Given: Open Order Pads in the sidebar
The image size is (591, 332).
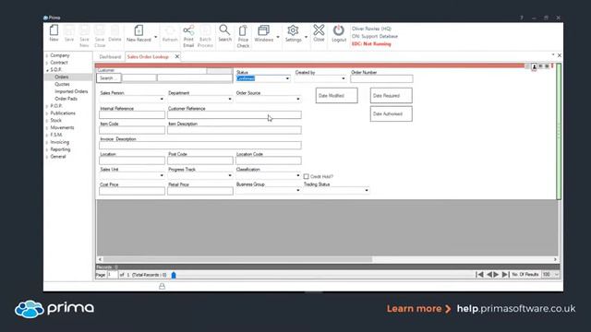Looking at the screenshot, I should click(x=66, y=99).
